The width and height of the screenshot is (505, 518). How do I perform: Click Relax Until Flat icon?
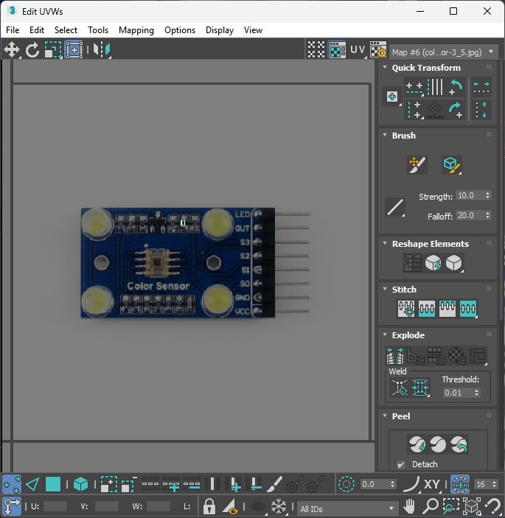coord(433,263)
